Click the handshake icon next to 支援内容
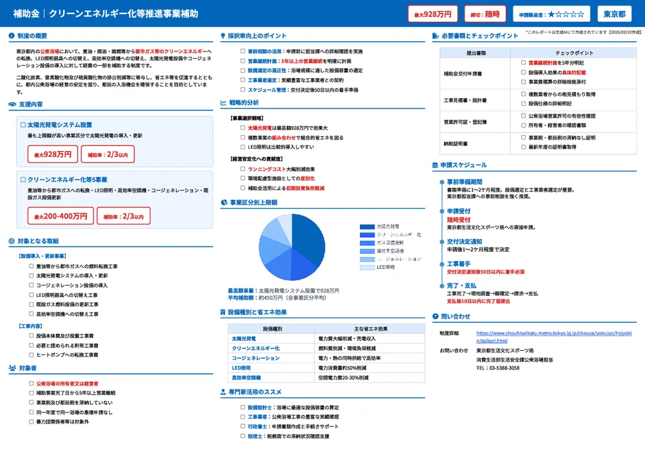The image size is (645, 456). point(12,104)
